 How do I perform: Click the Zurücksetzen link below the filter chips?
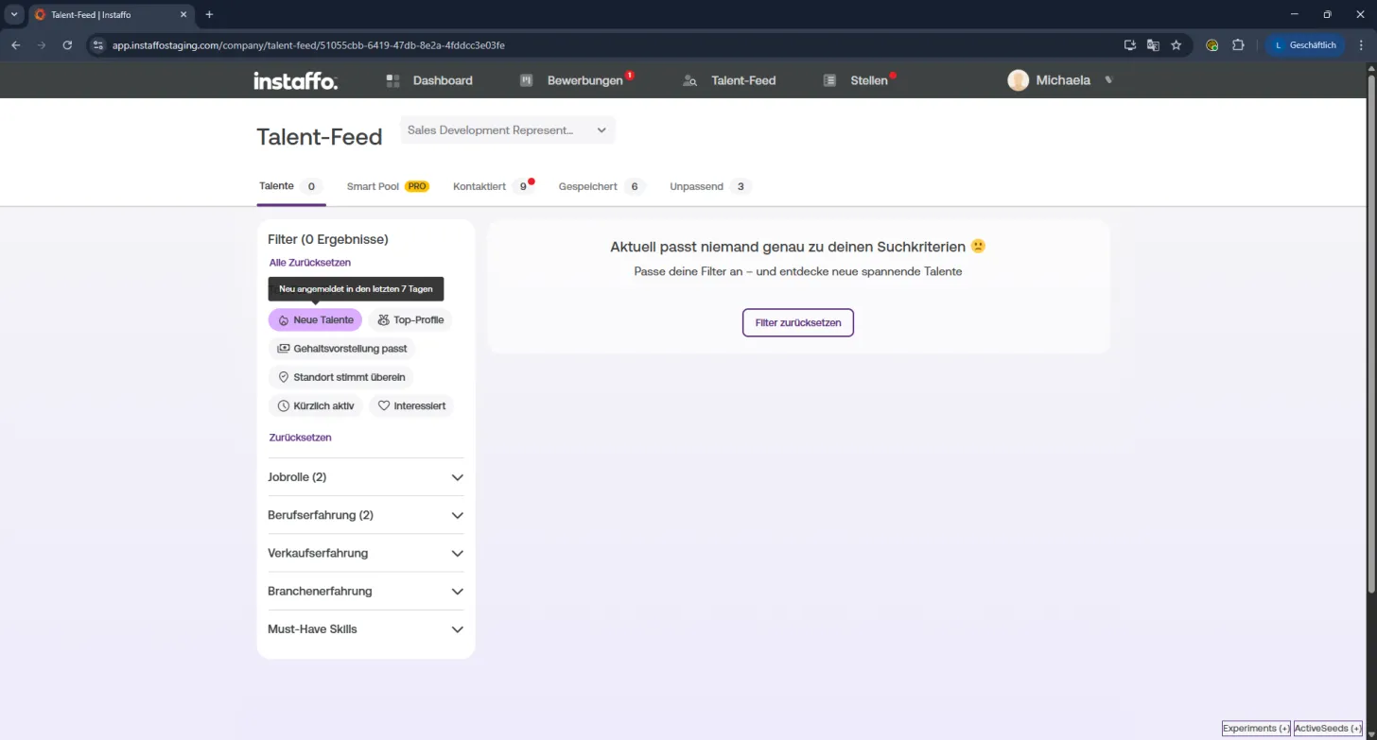(301, 438)
